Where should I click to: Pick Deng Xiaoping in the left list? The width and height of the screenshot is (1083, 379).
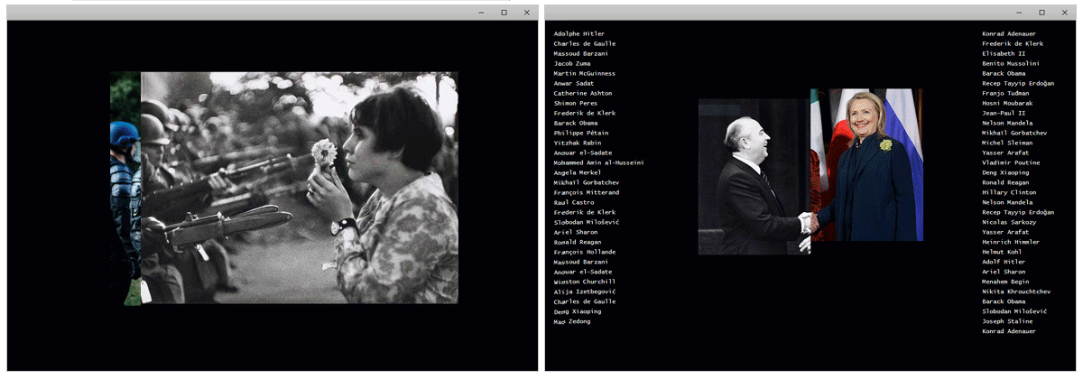578,311
